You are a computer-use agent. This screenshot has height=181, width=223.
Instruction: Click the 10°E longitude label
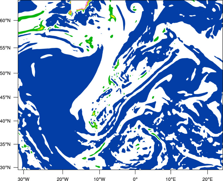click(171, 179)
